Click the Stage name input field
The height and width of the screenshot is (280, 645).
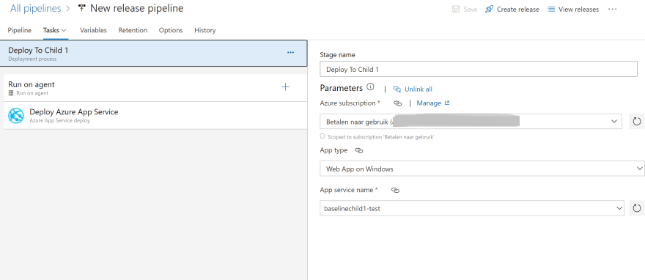(479, 69)
